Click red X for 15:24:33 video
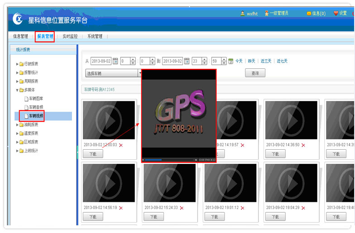This screenshot has height=233, width=355. click(182, 208)
